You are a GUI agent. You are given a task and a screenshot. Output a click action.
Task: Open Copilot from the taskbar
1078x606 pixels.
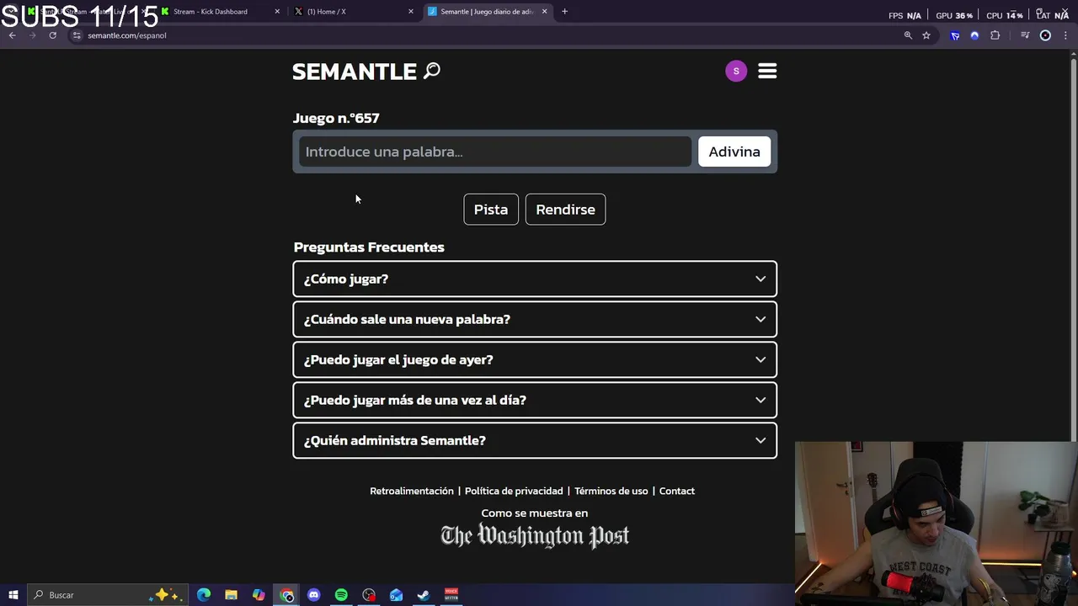(259, 595)
